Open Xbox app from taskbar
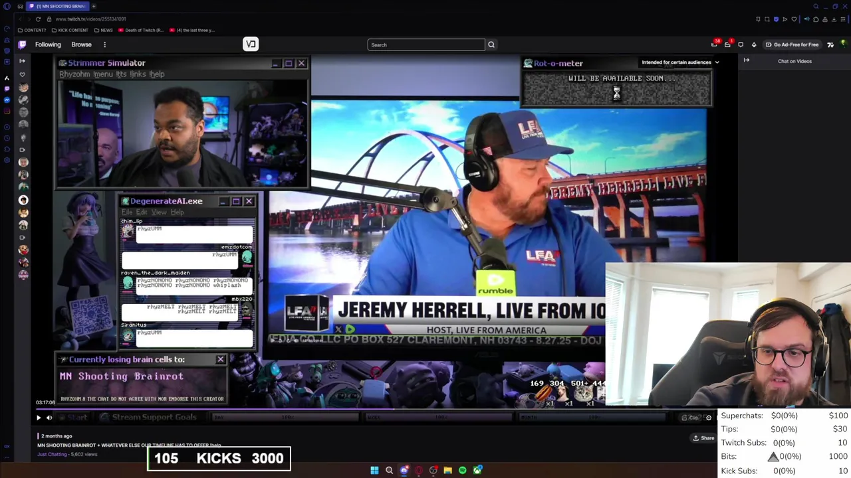The width and height of the screenshot is (851, 478). point(477,470)
